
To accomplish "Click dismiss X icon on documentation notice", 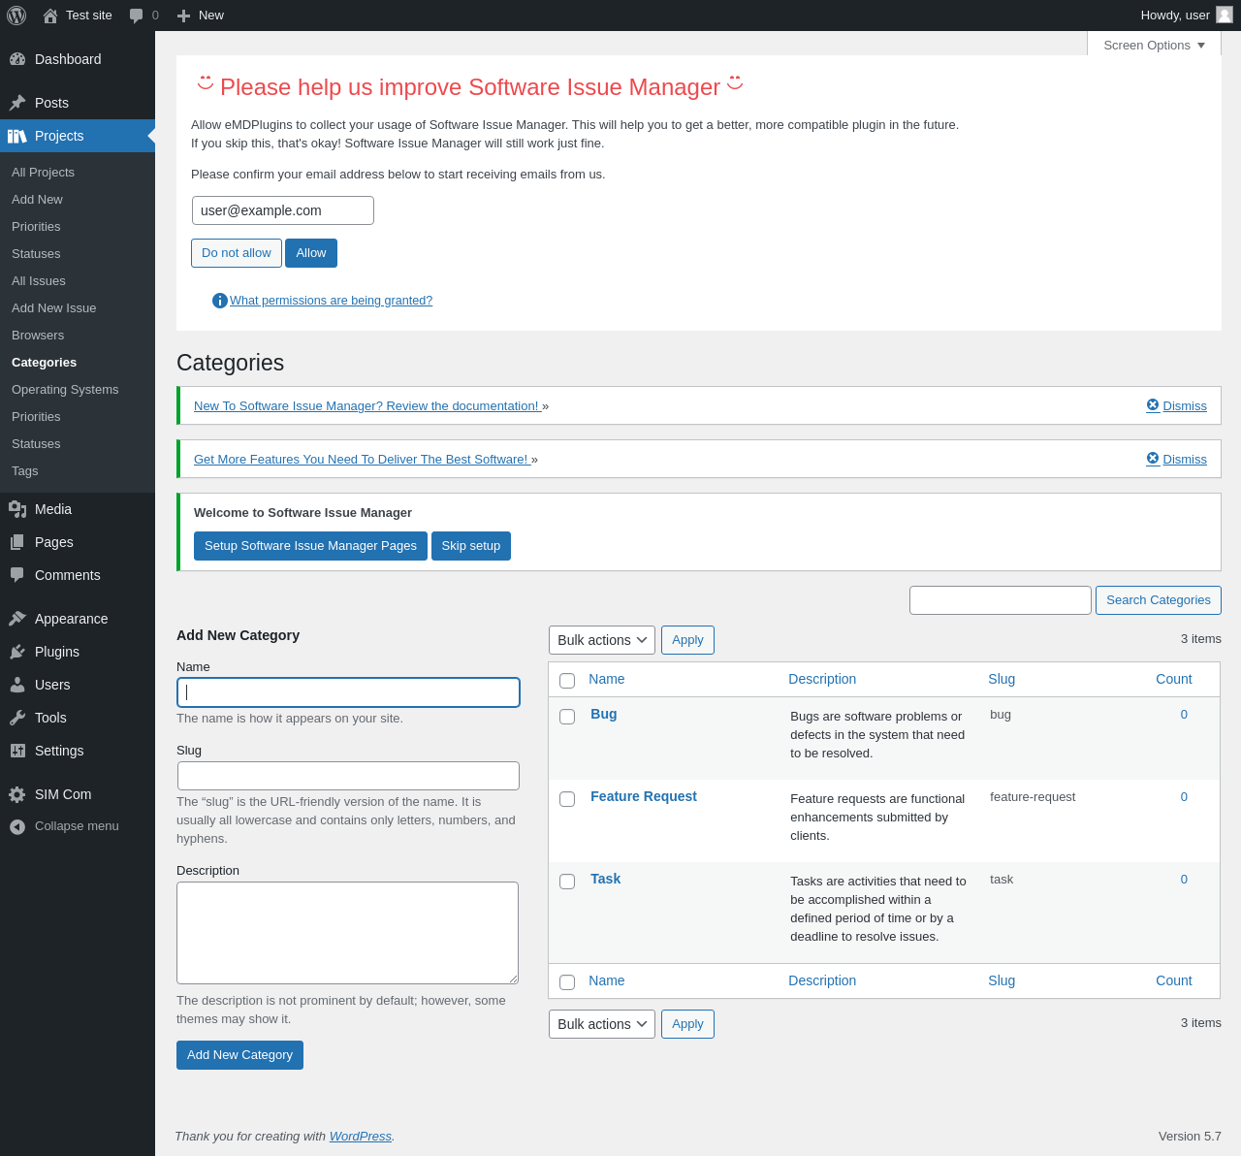I will (1153, 405).
